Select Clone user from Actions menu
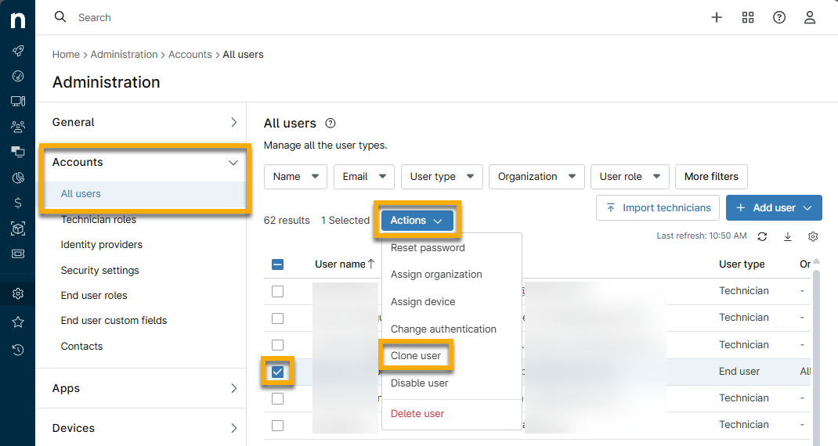 tap(416, 356)
